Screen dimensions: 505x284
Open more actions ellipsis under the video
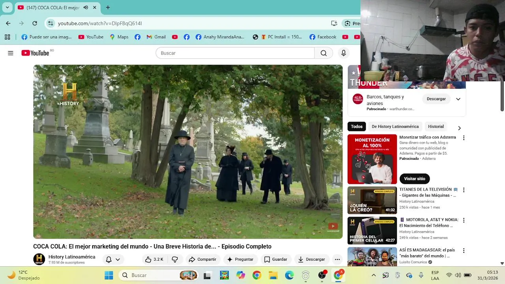coord(337,259)
